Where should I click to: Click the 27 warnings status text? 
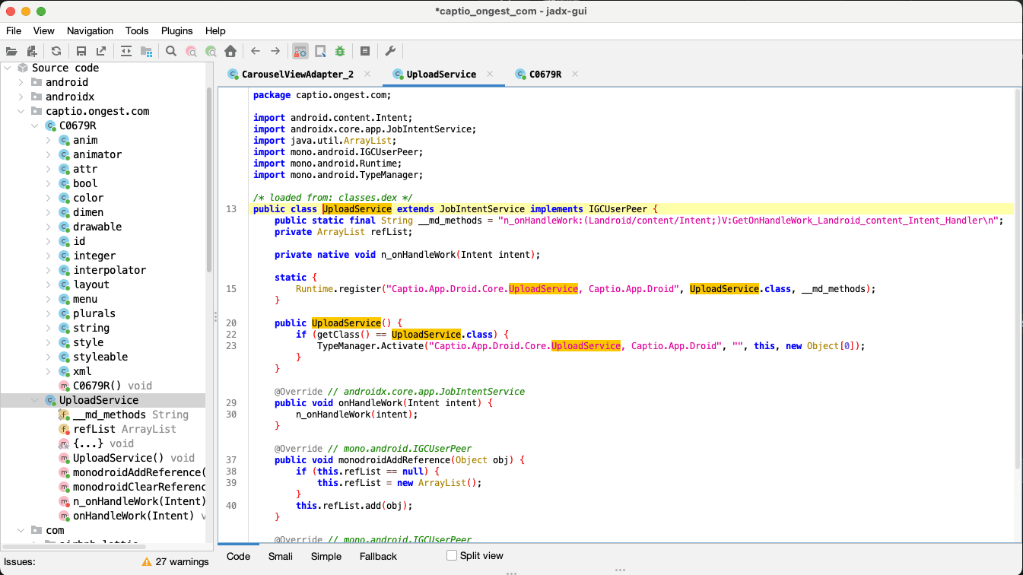click(182, 562)
